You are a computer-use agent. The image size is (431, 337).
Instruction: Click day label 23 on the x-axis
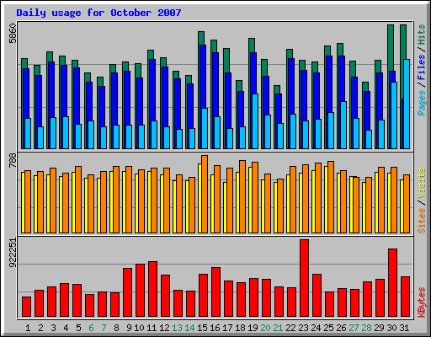(x=303, y=328)
